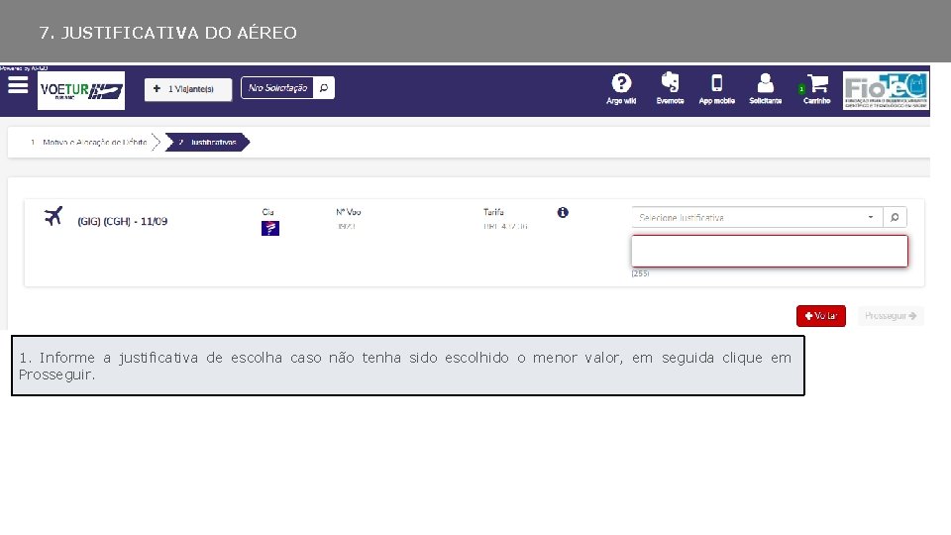951x535 pixels.
Task: Click the red Voltar button
Action: (x=821, y=316)
